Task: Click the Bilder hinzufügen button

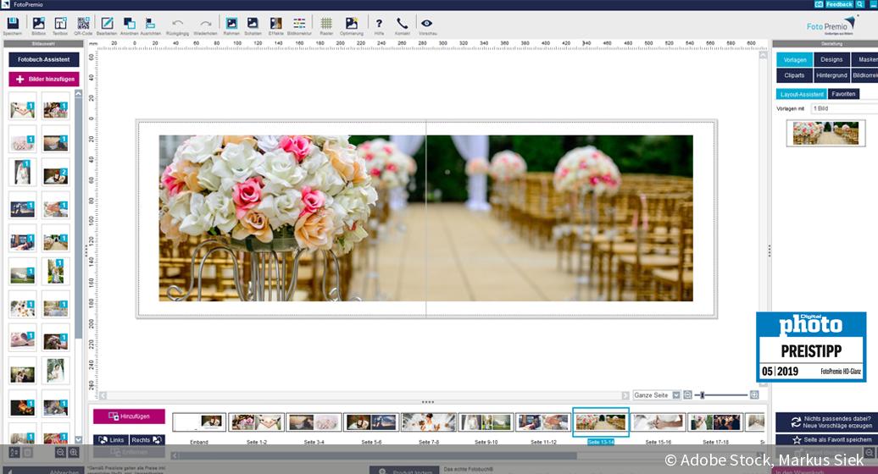Action: (44, 79)
